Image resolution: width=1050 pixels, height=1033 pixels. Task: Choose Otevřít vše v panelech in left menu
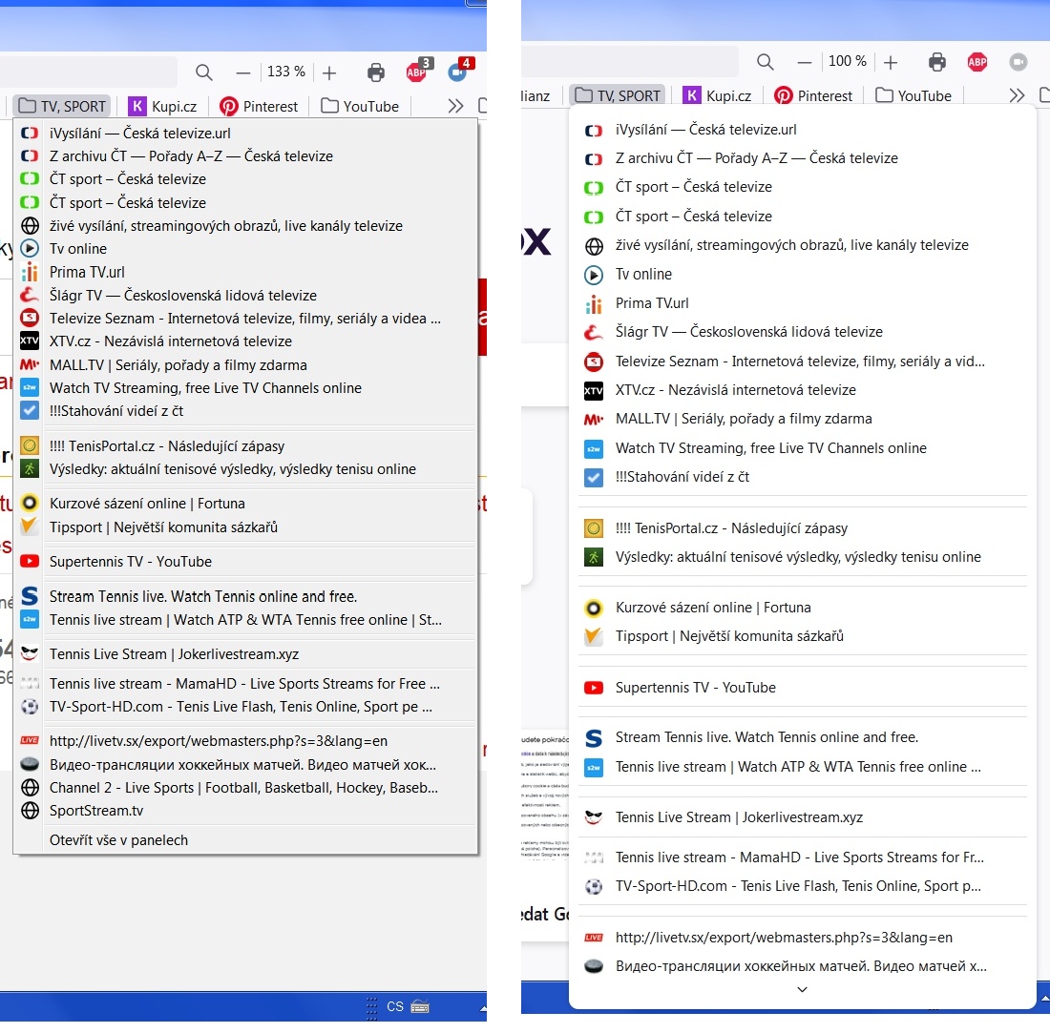point(245,839)
